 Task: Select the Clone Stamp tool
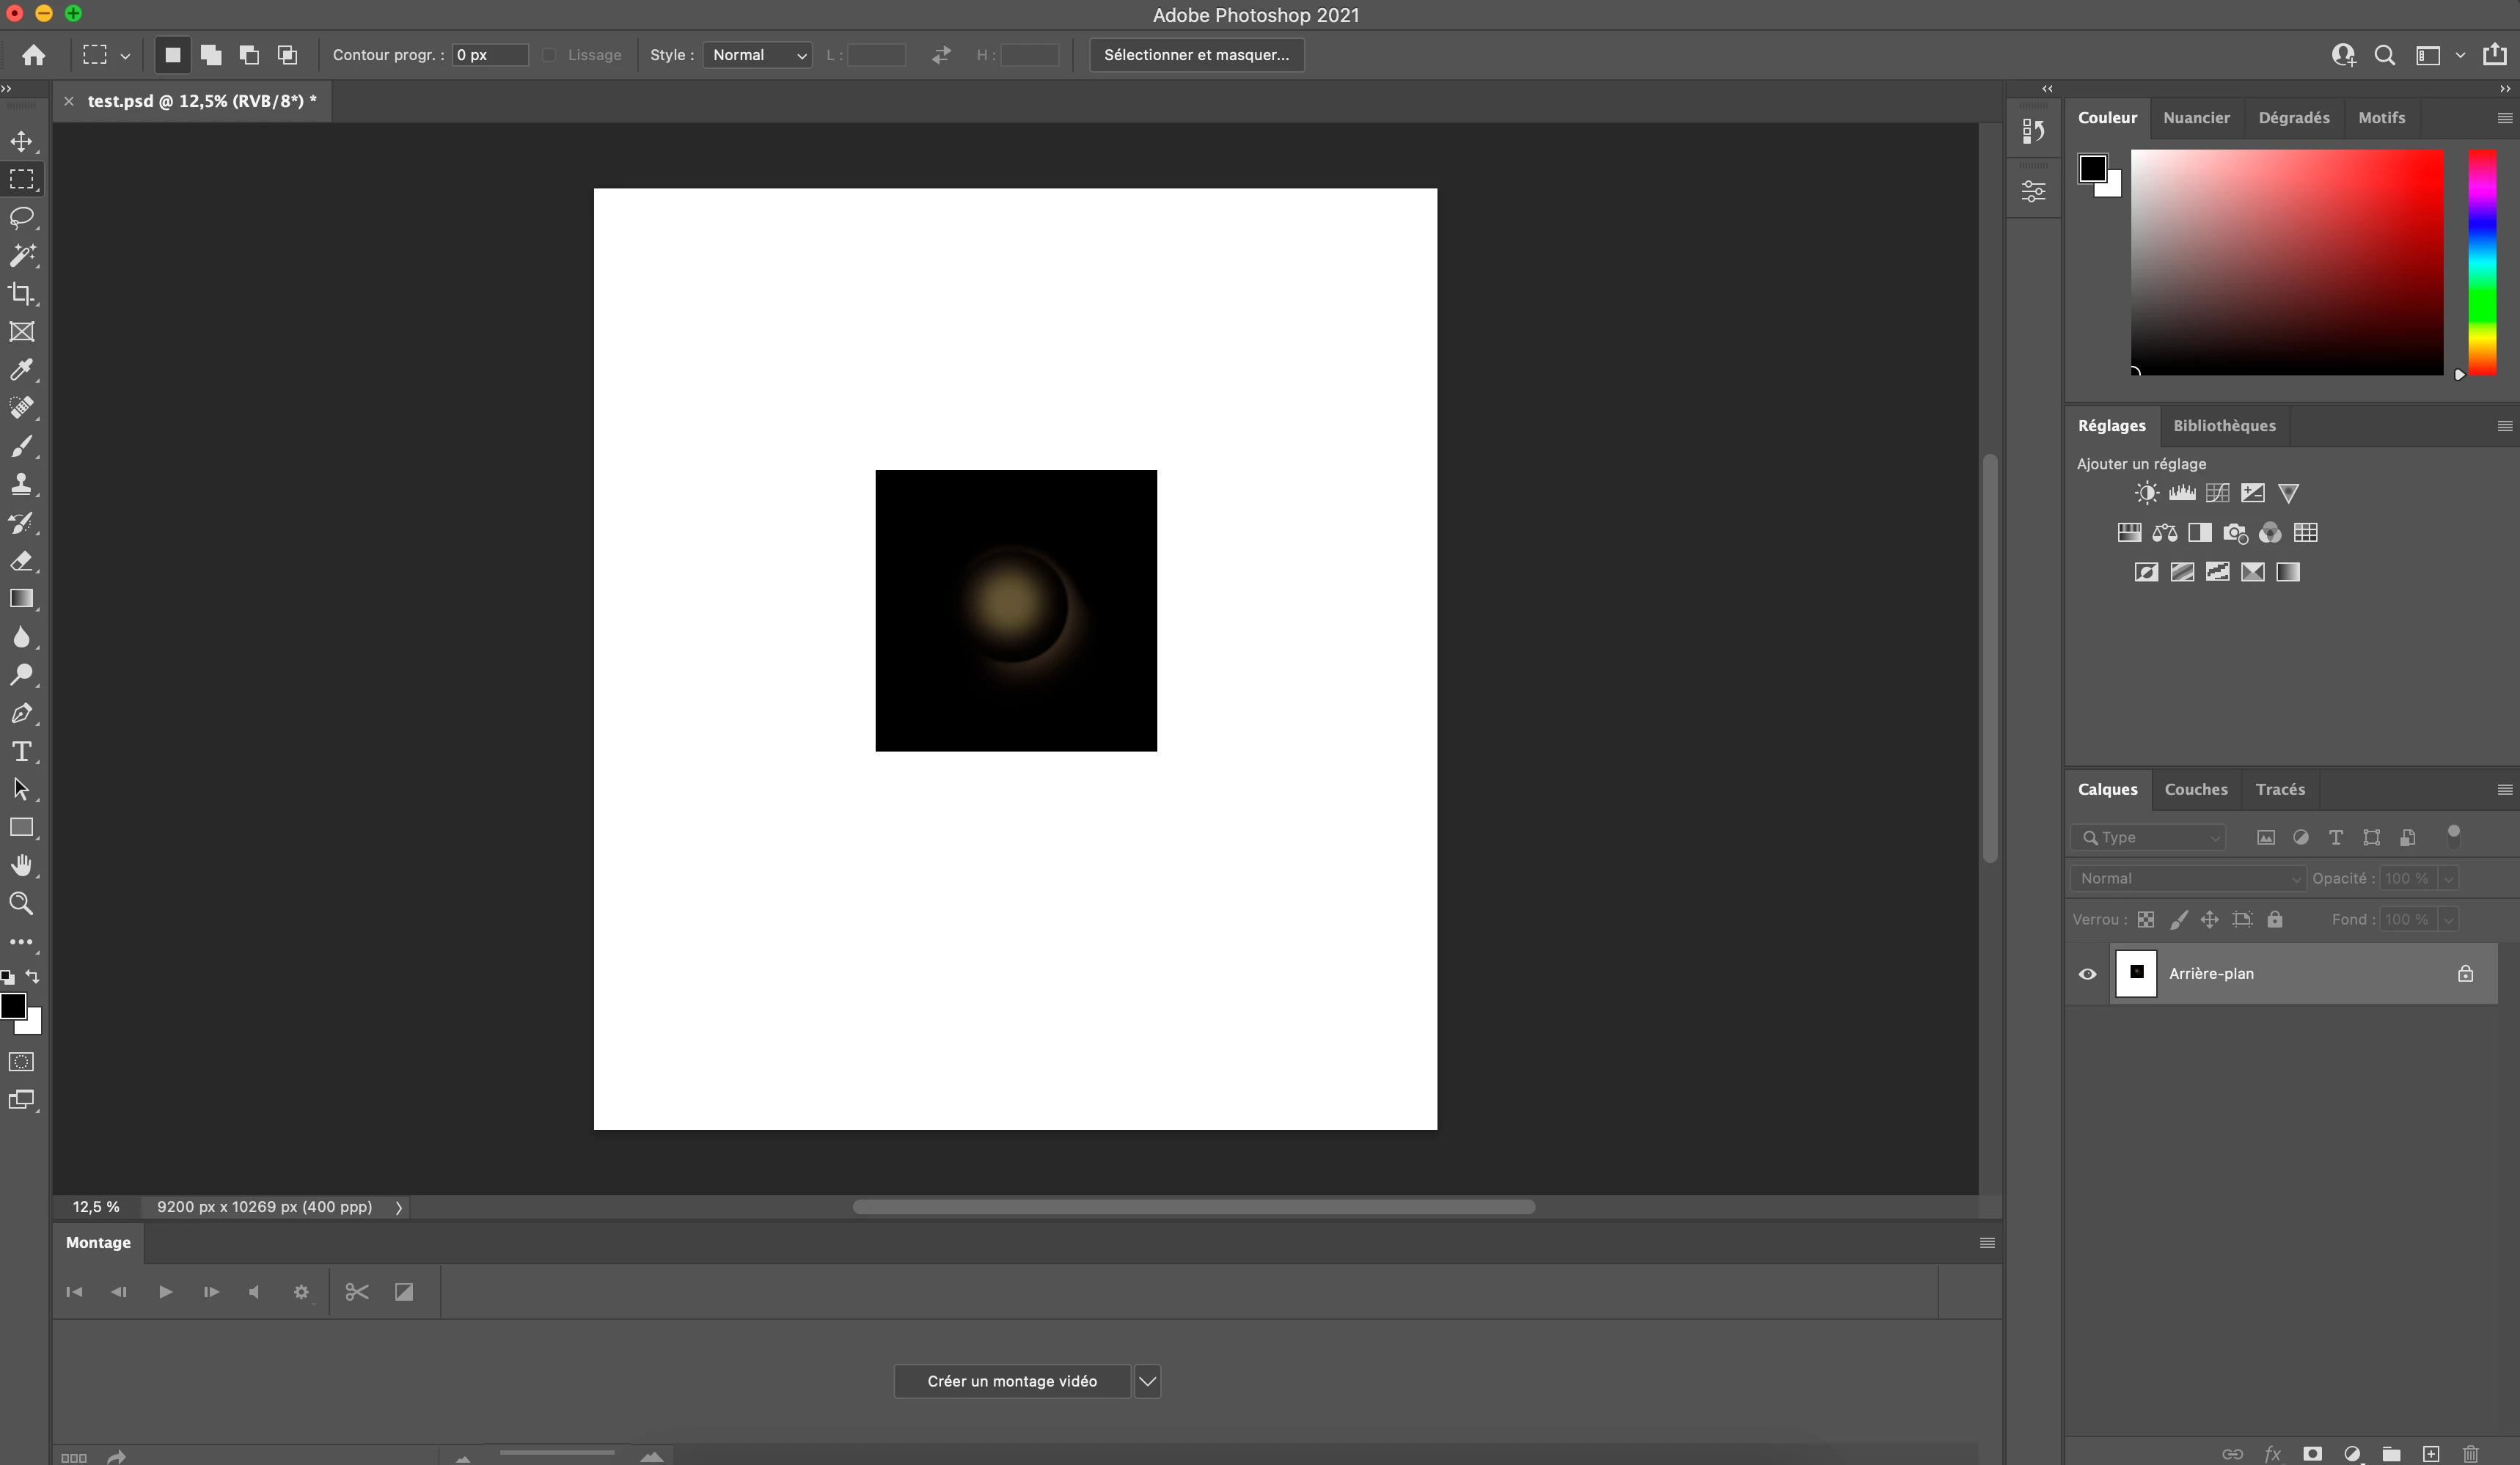click(21, 485)
